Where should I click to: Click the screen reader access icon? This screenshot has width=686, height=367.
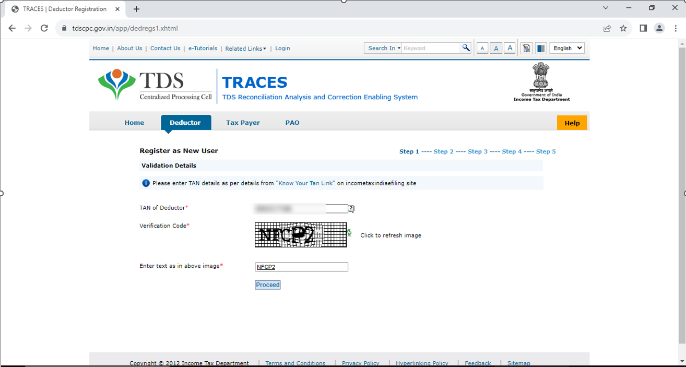click(526, 48)
